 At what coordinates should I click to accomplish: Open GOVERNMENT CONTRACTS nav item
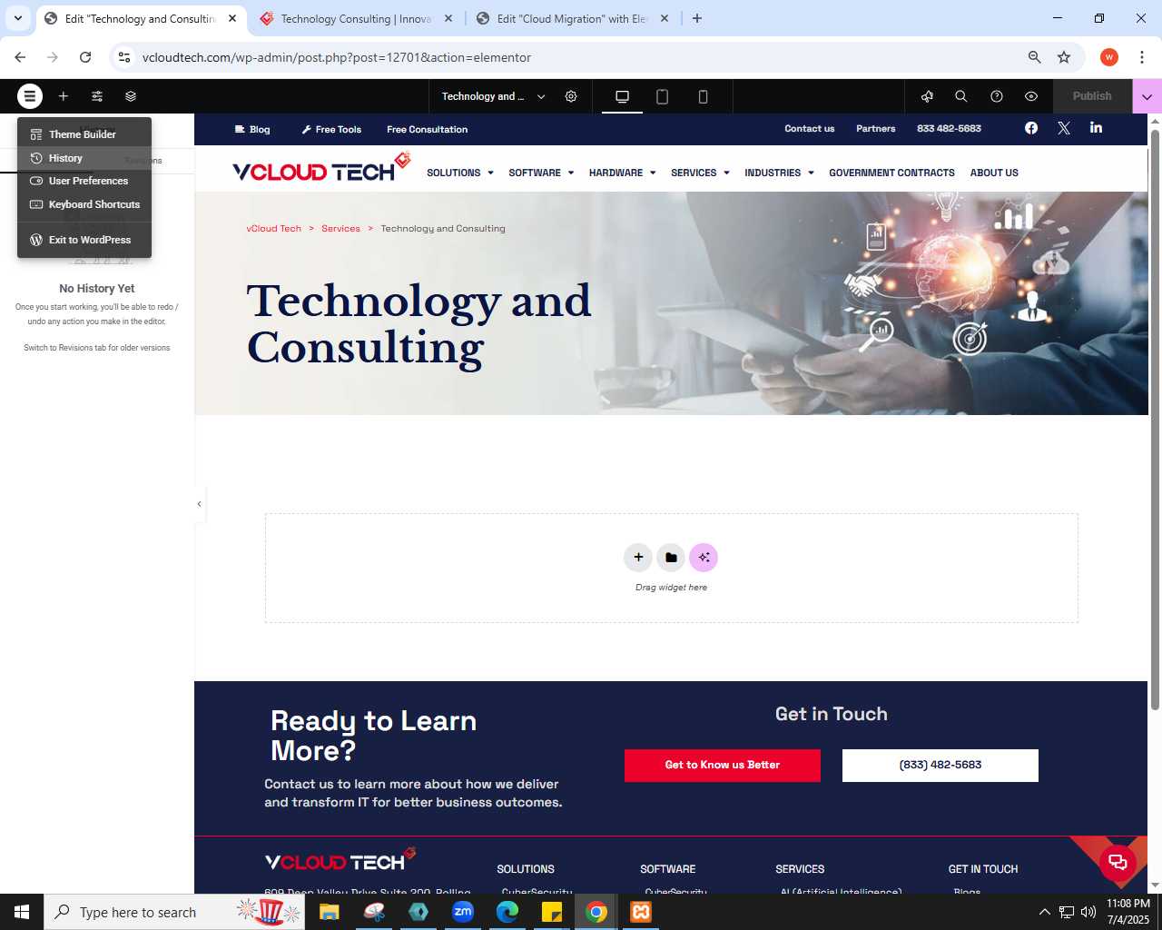[891, 173]
